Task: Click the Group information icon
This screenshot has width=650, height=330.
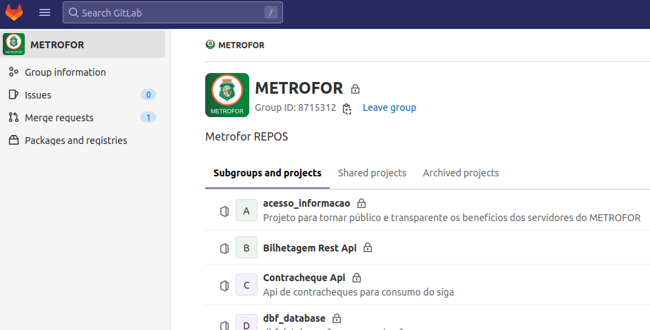Action: [14, 72]
